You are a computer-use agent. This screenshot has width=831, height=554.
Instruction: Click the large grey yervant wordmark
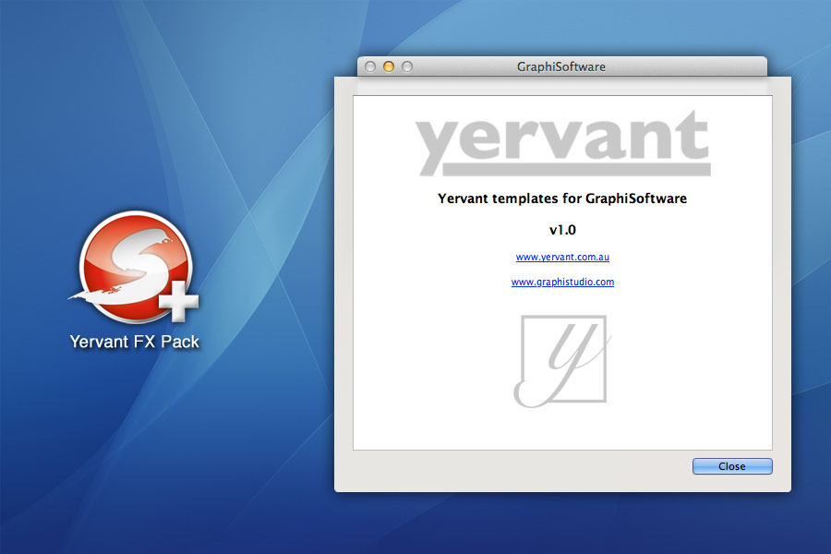coord(563,143)
